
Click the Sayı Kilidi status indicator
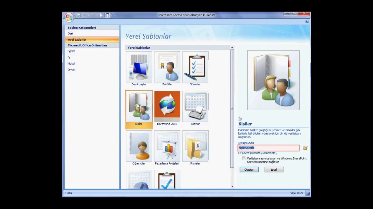point(296,193)
